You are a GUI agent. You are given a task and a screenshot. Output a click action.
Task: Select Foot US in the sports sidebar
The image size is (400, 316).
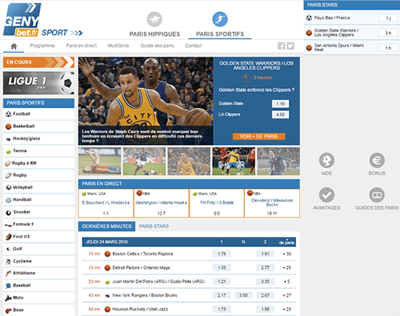click(39, 237)
